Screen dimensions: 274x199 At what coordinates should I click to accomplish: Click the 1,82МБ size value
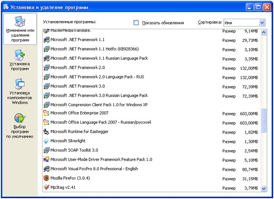(251, 132)
